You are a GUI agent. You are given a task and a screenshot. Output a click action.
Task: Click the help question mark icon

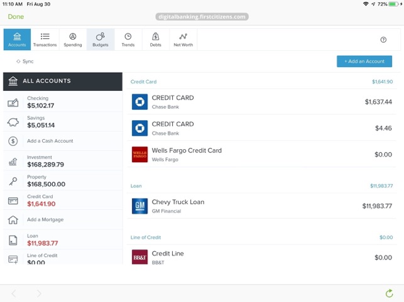point(383,39)
